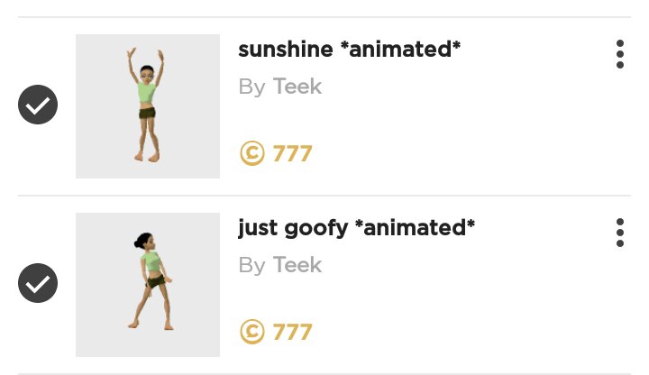This screenshot has height=375, width=649.
Task: Visit creator Teek from just goofy item
Action: [x=297, y=265]
